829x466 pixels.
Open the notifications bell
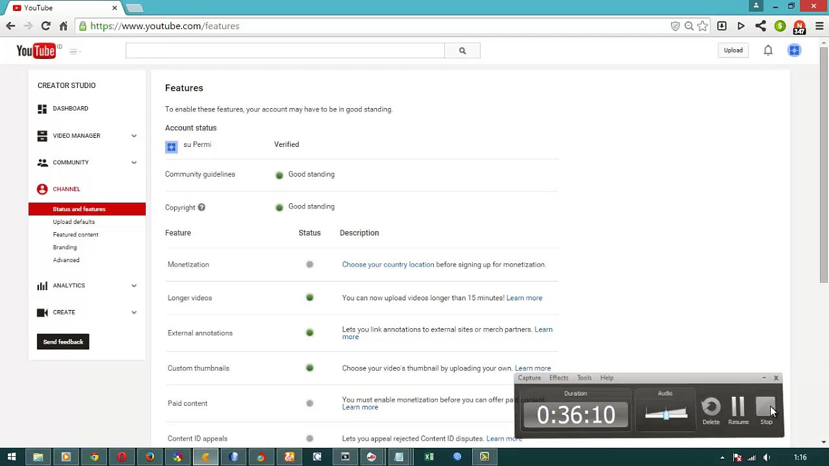click(767, 50)
